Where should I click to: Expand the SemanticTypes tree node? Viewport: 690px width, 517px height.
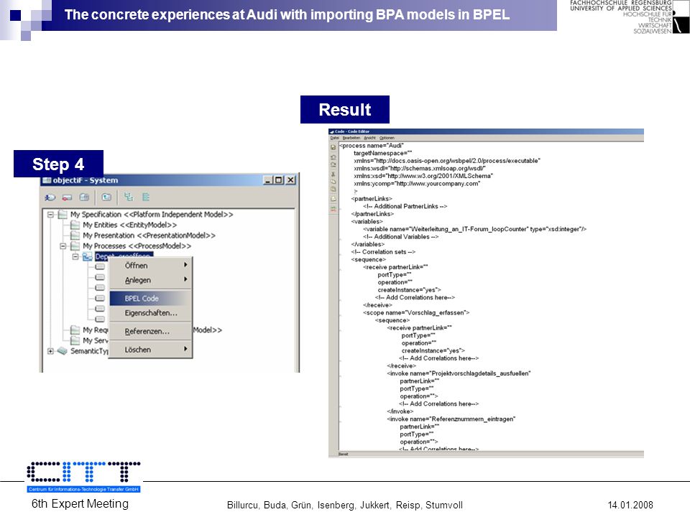tap(50, 351)
